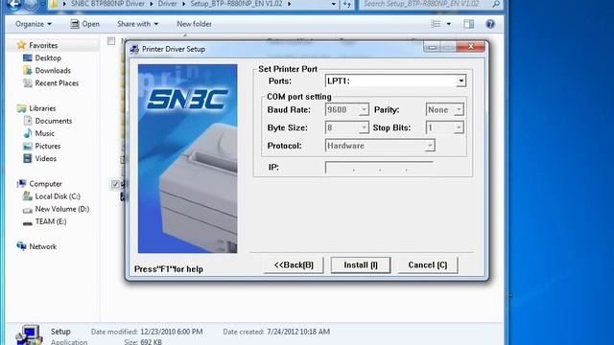Open the Organize menu in Explorer
The image size is (614, 345).
pos(34,24)
